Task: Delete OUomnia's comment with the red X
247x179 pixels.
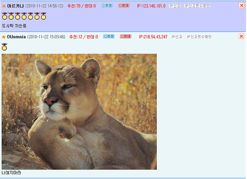Action: [x=241, y=36]
